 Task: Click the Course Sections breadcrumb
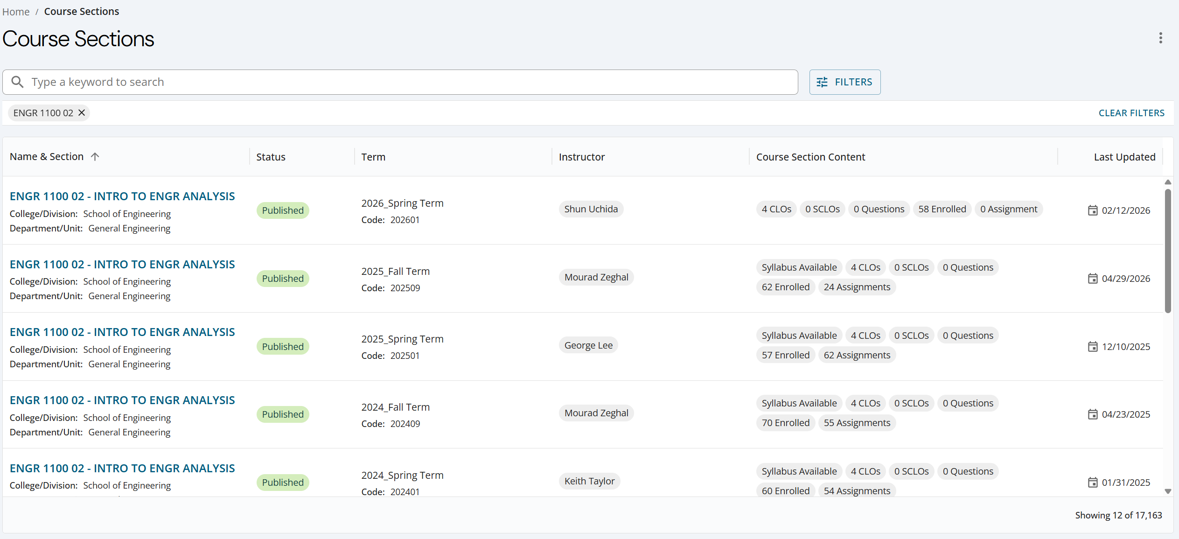click(82, 12)
